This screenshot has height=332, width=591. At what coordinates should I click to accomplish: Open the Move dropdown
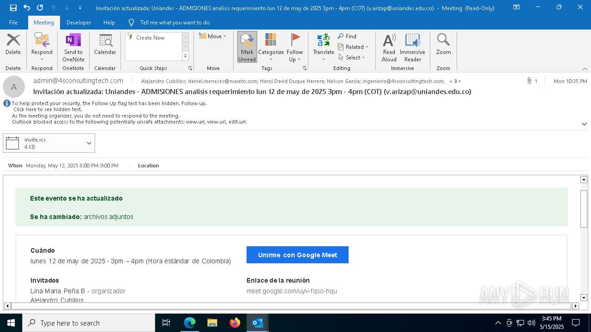[213, 36]
